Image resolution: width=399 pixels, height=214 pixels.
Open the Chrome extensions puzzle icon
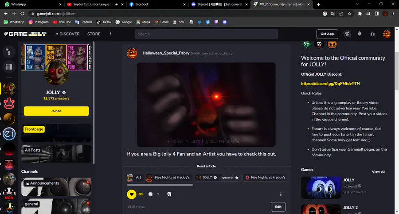point(360,14)
